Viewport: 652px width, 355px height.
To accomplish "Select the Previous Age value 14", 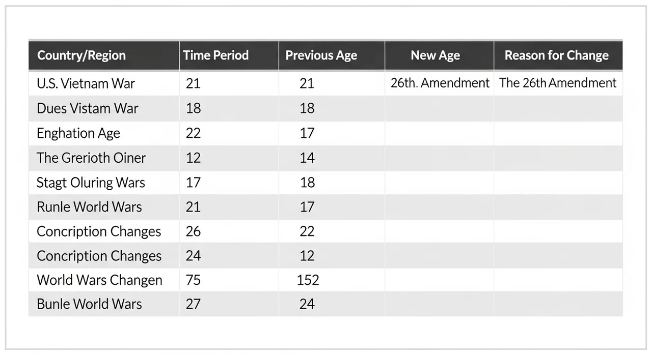I will [307, 158].
